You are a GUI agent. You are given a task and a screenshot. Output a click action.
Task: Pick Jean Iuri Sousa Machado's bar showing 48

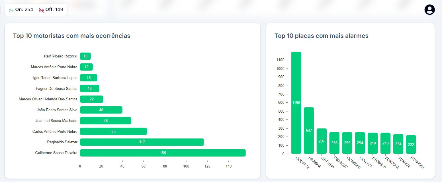coord(105,121)
